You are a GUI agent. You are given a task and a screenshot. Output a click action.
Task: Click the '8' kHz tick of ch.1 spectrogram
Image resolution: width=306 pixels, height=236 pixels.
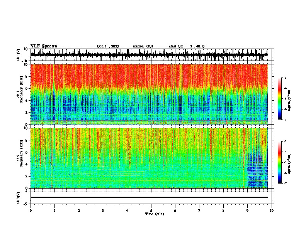pyautogui.click(x=27, y=76)
